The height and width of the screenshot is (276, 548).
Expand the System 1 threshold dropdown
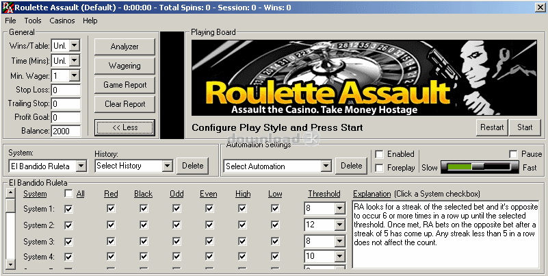[340, 209]
